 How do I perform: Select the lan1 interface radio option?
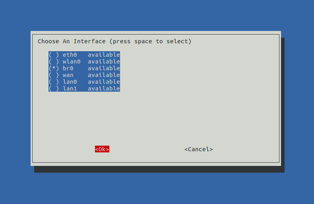pos(84,89)
